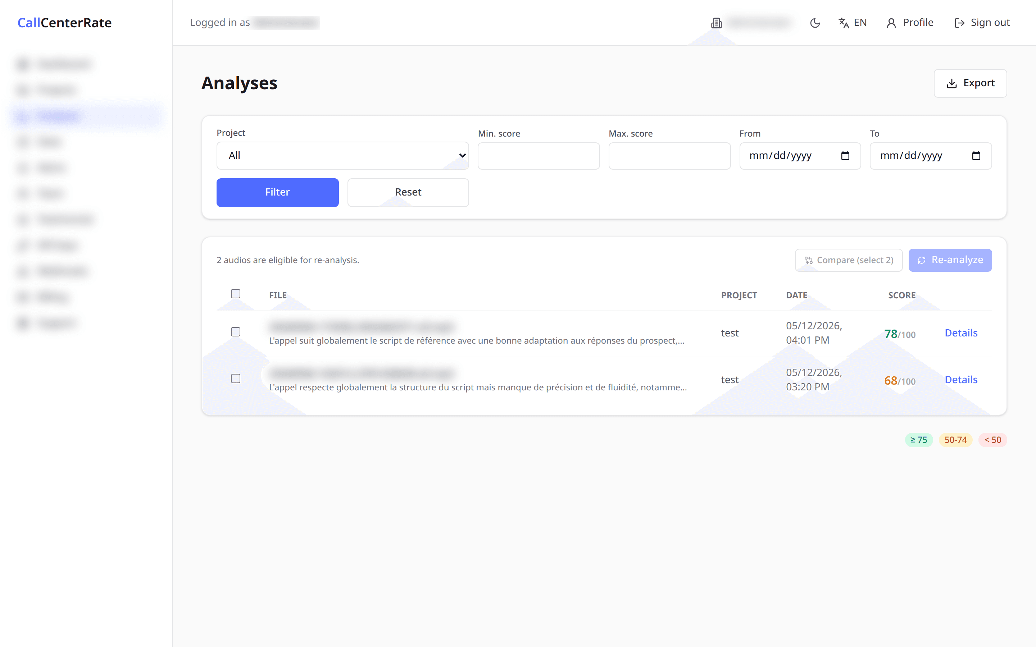Click the Sign out arrow icon

[x=959, y=23]
